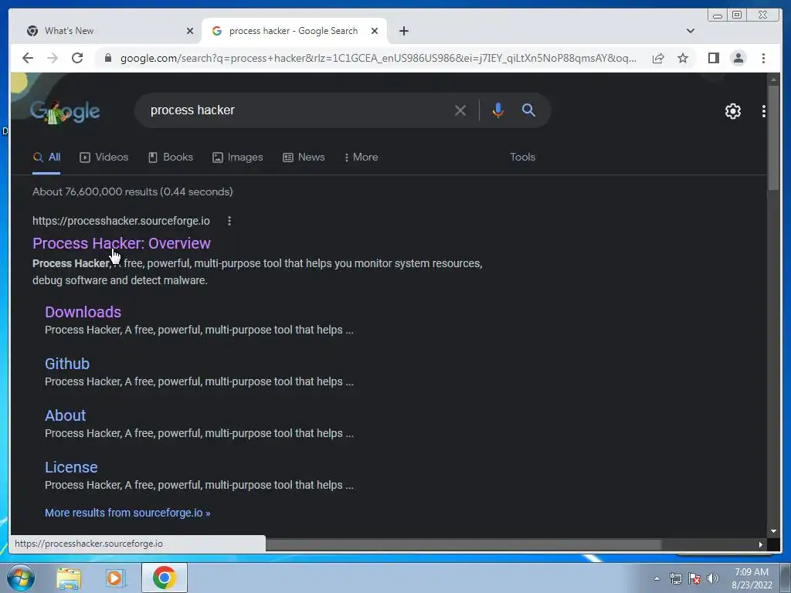Open the Chrome profile avatar
Screen dimensions: 791x593
coord(738,58)
